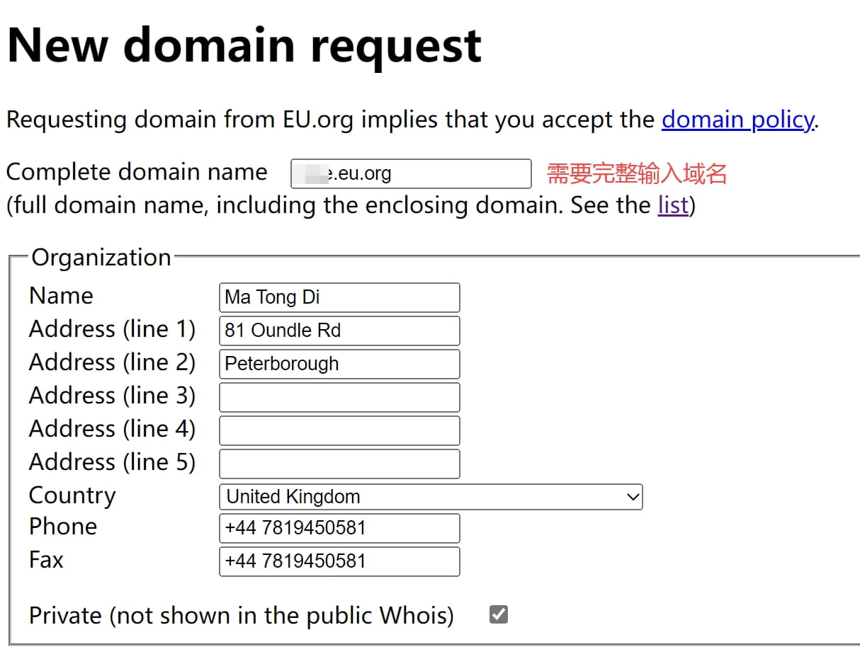This screenshot has height=654, width=860.
Task: Open the enclosing domain list link
Action: [x=672, y=205]
